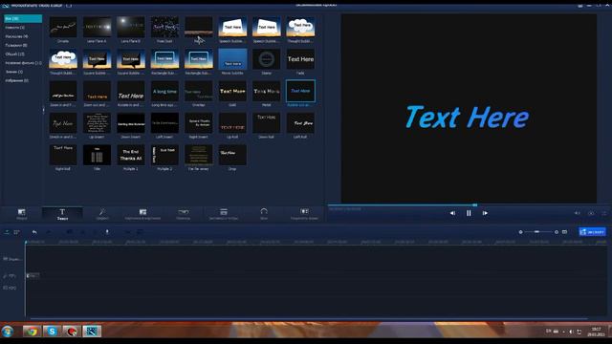Open the Import tab icon

[21, 214]
